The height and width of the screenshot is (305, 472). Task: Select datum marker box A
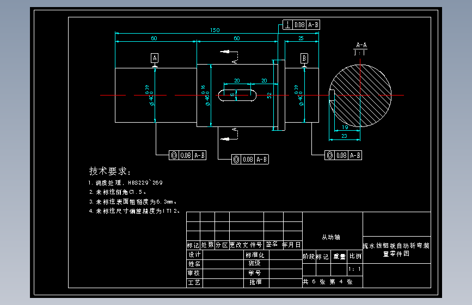coord(155,58)
